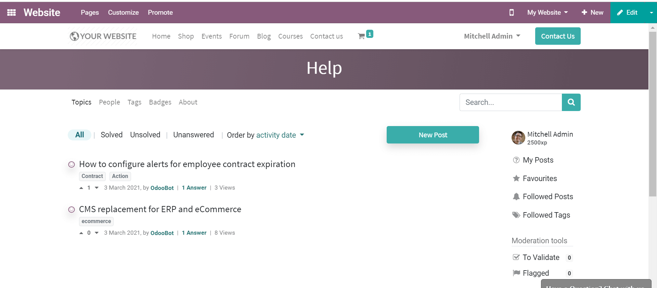Image resolution: width=657 pixels, height=288 pixels.
Task: Open the Order by activity date dropdown
Action: point(280,135)
